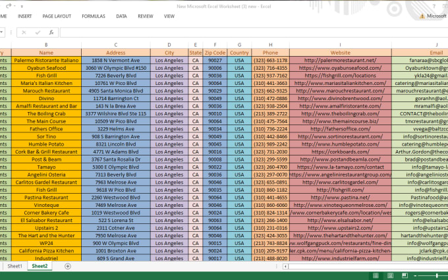Image resolution: width=448 pixels, height=280 pixels.
Task: Click the Phone header cell
Action: click(x=271, y=53)
